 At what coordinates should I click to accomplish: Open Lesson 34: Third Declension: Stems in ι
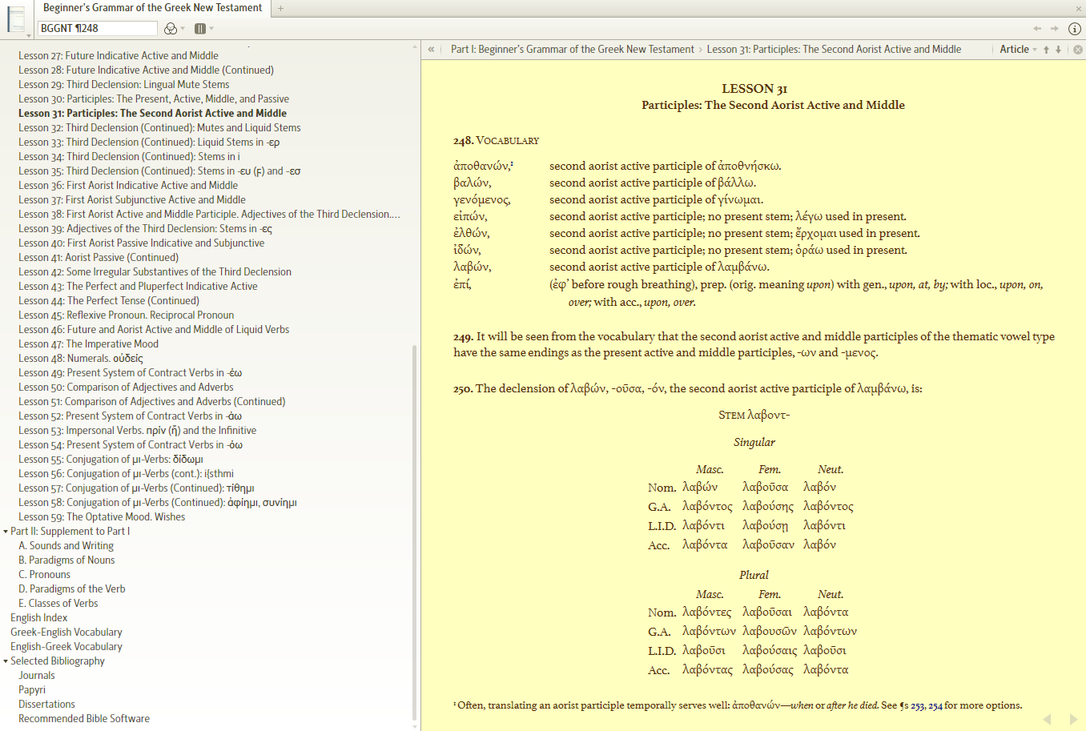(x=129, y=157)
